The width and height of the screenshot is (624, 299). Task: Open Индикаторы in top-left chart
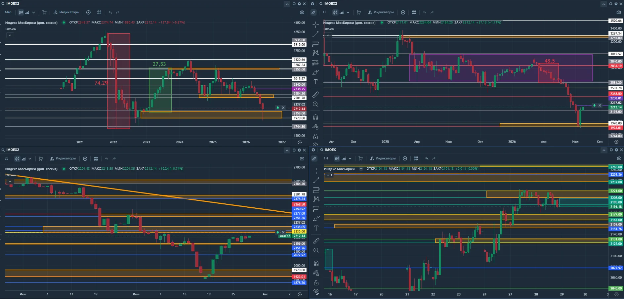click(66, 12)
